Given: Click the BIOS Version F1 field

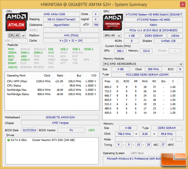Looking at the screenshot, I should (71, 130).
